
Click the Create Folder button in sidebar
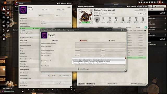pyautogui.click(x=159, y=6)
